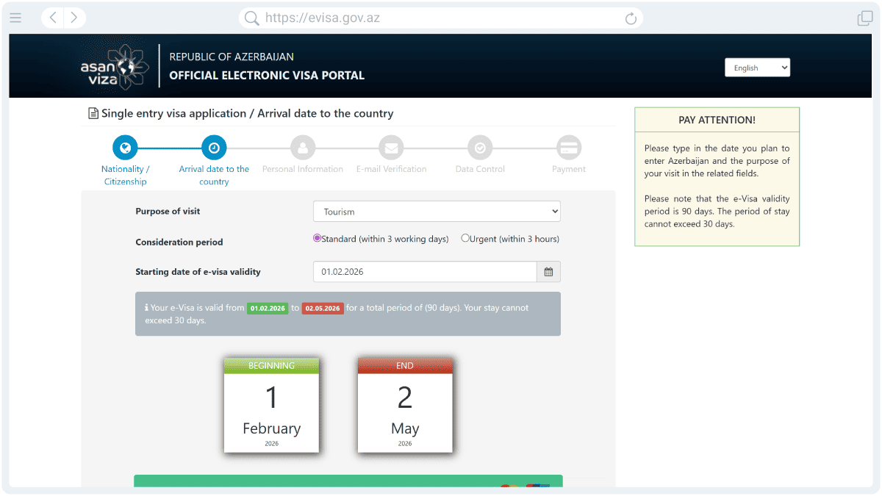Go to the Nationality / Citizenship step label

(x=125, y=175)
